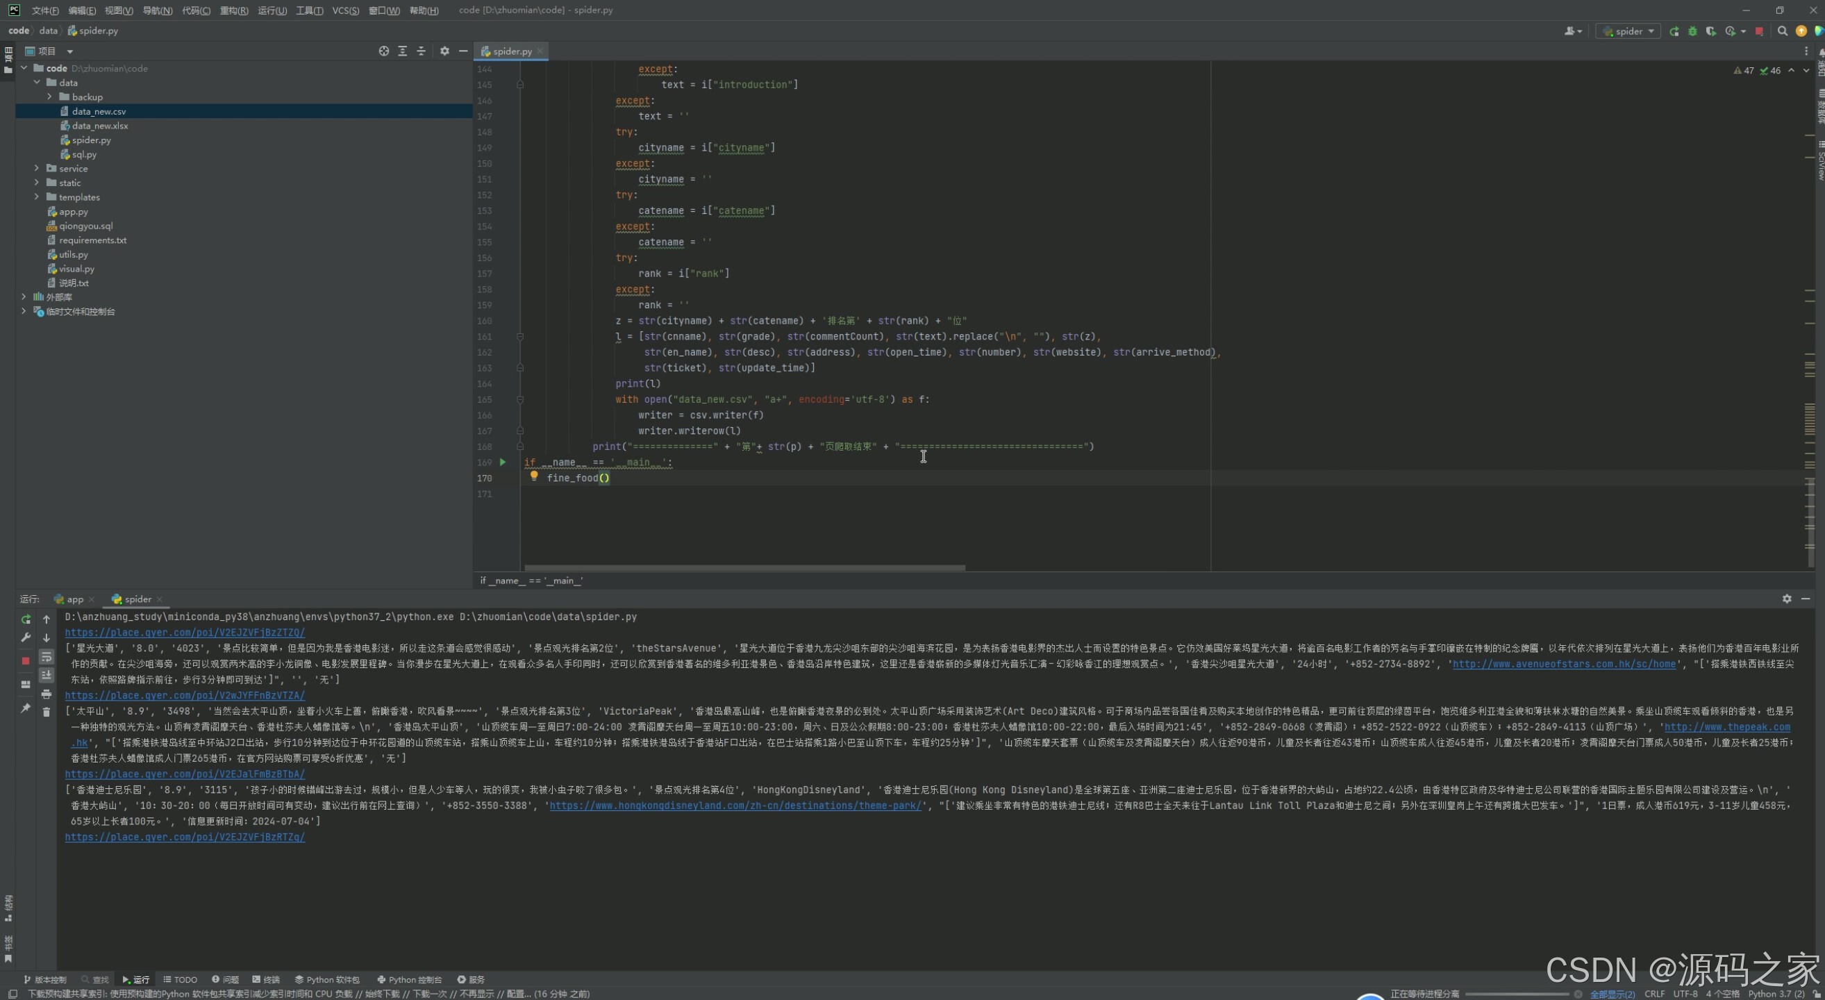
Task: Click the TODO tool window button
Action: pyautogui.click(x=181, y=979)
